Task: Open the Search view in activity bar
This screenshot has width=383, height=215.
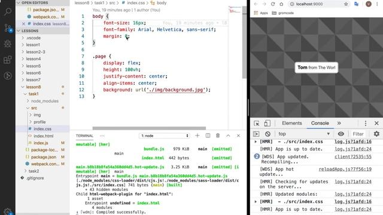Action: click(8, 11)
